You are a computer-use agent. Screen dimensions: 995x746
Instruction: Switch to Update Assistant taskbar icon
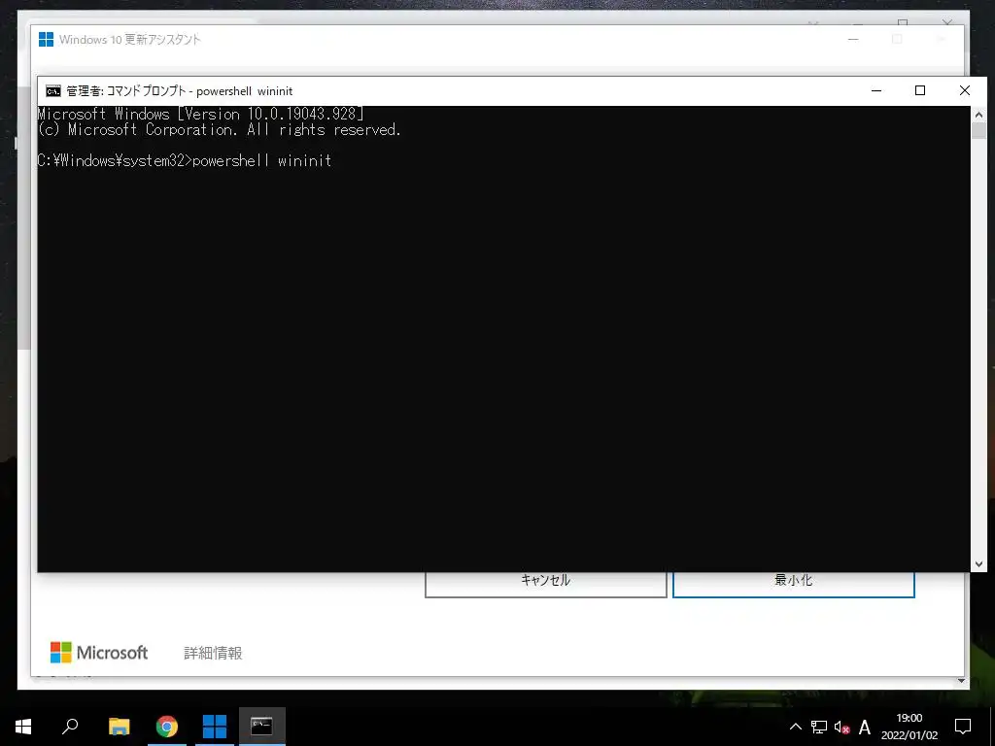click(x=215, y=727)
